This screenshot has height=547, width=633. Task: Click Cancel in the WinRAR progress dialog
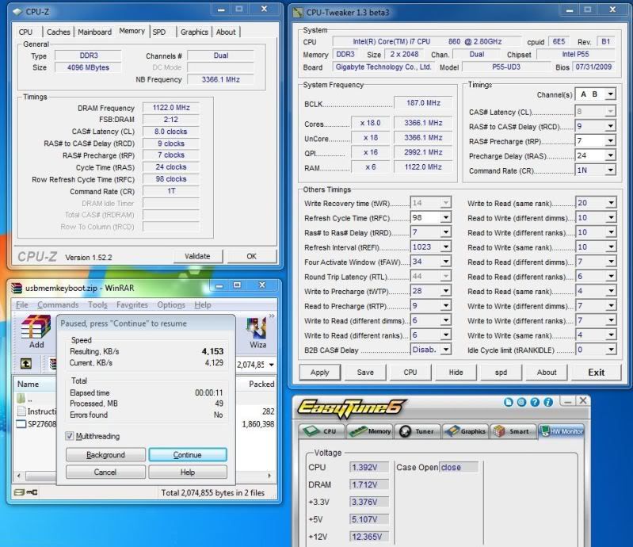tap(105, 472)
